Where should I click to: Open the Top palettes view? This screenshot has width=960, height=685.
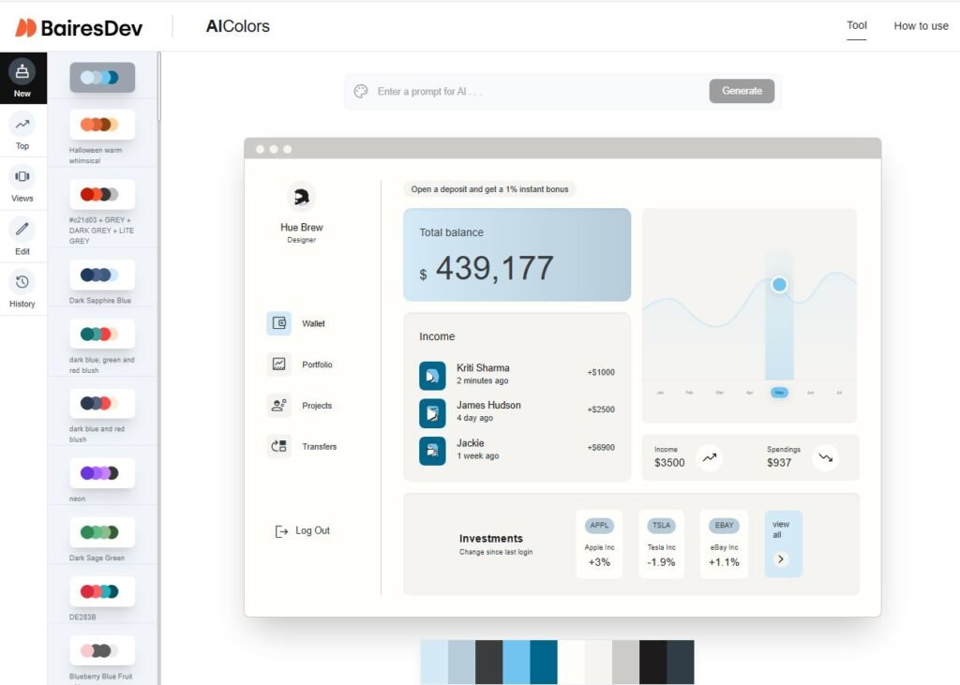(22, 124)
